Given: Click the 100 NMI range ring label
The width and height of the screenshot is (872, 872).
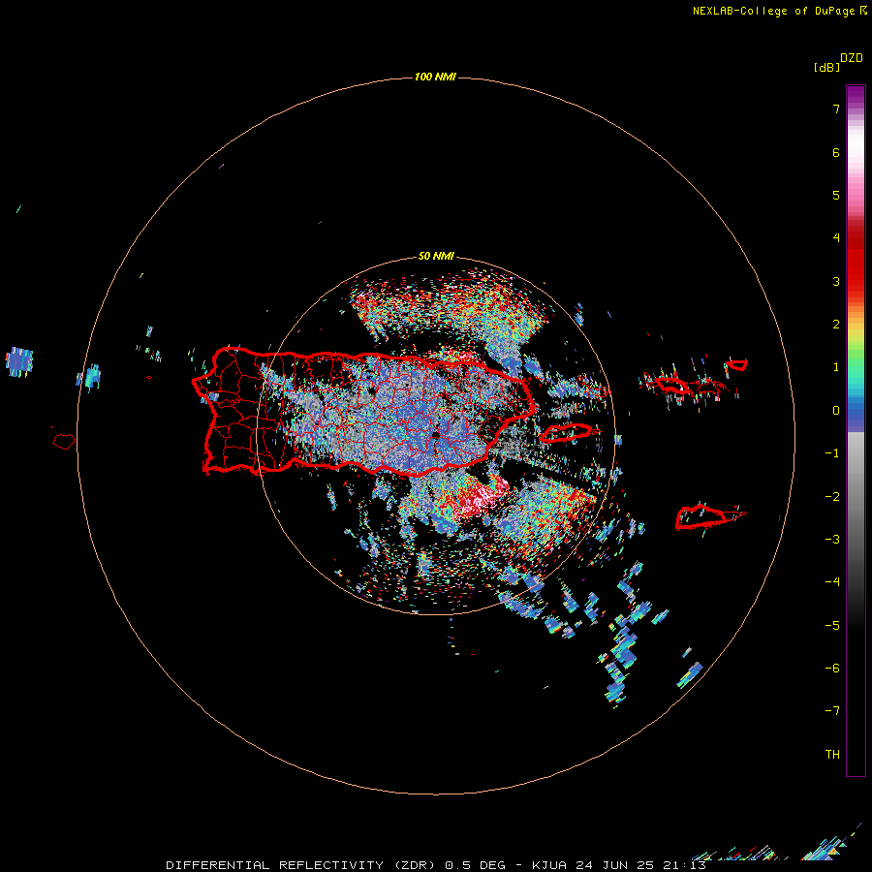Looking at the screenshot, I should (x=435, y=77).
